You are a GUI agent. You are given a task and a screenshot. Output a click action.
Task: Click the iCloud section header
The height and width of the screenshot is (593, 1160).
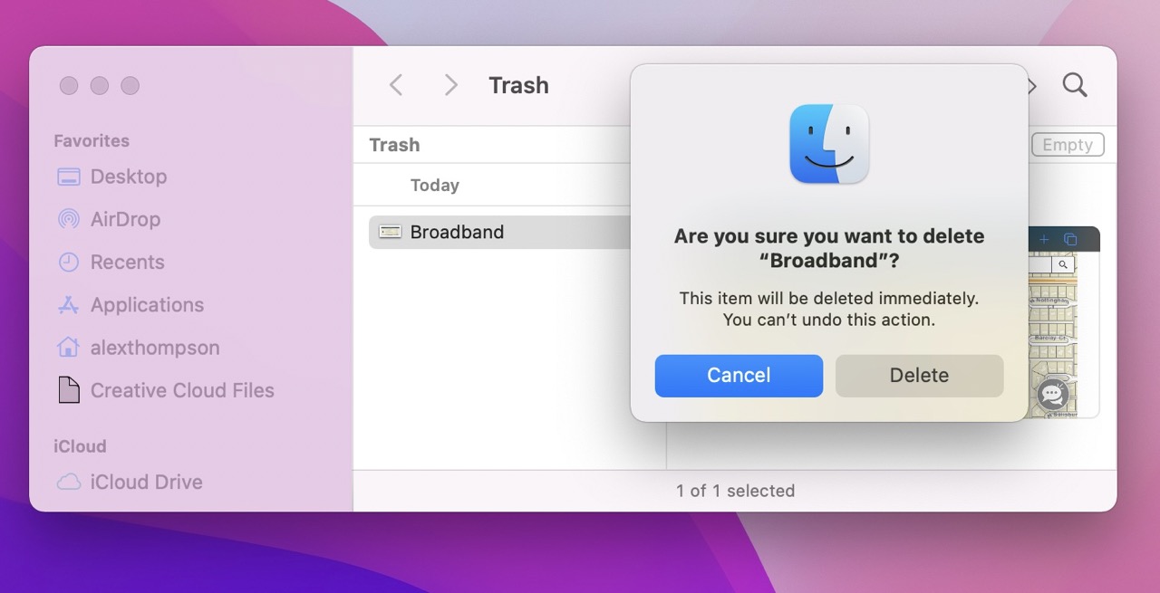tap(80, 446)
